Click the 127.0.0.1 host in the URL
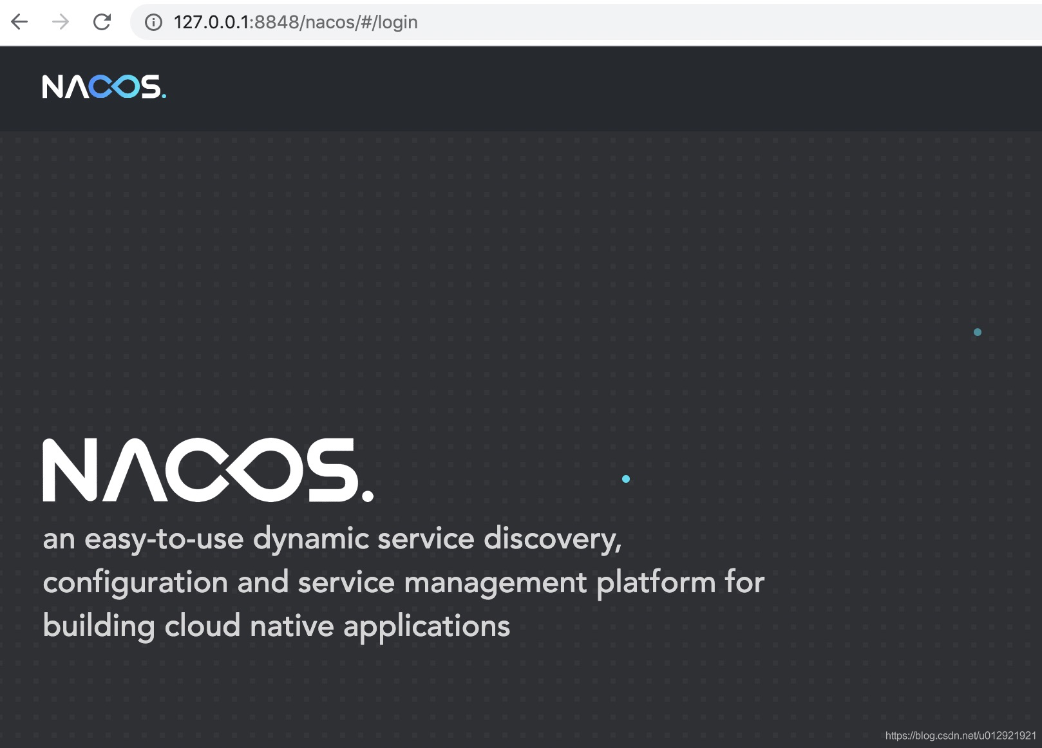1042x748 pixels. click(x=211, y=23)
